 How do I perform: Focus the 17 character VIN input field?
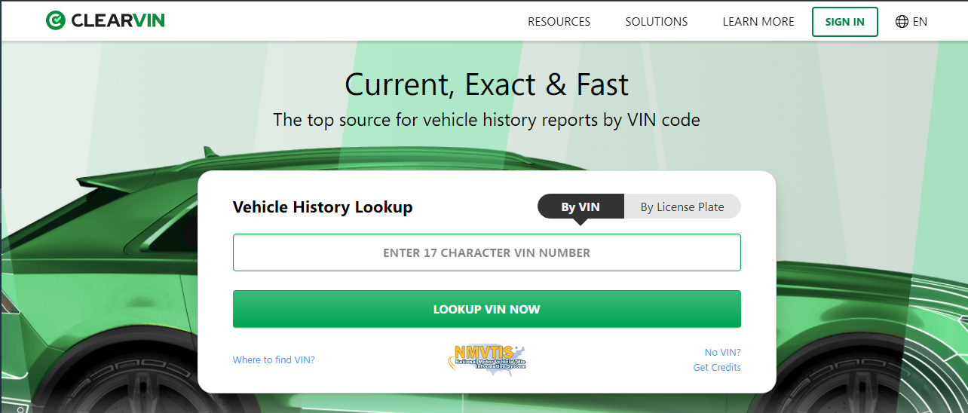pos(486,252)
